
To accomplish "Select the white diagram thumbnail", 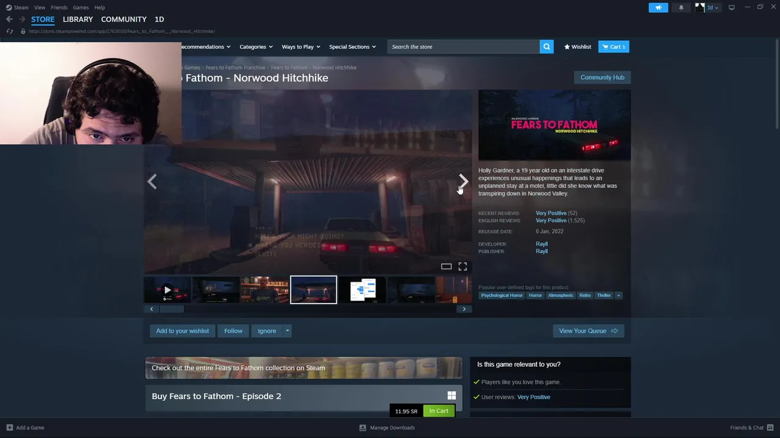I will point(362,290).
